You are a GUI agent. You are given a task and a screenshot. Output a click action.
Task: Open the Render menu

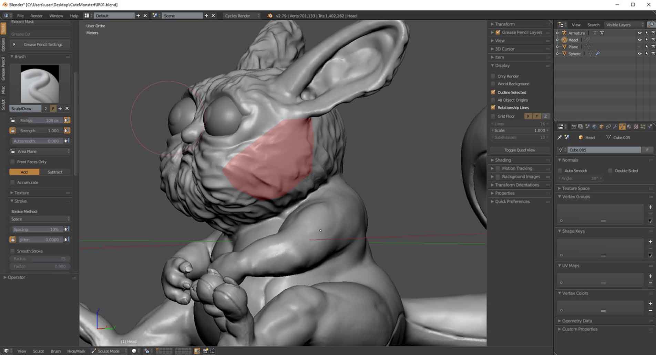pyautogui.click(x=36, y=16)
